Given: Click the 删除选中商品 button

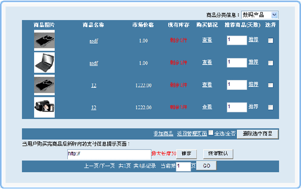Looking at the screenshot, I should click(x=258, y=134).
